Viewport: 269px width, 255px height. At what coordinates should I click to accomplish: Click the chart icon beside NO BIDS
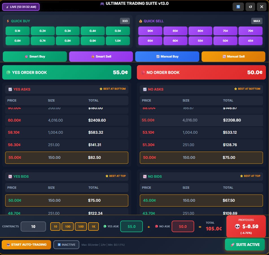pos(145,177)
